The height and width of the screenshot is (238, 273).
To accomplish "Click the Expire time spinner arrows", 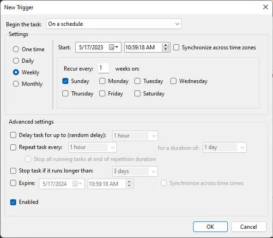I will pyautogui.click(x=129, y=184).
